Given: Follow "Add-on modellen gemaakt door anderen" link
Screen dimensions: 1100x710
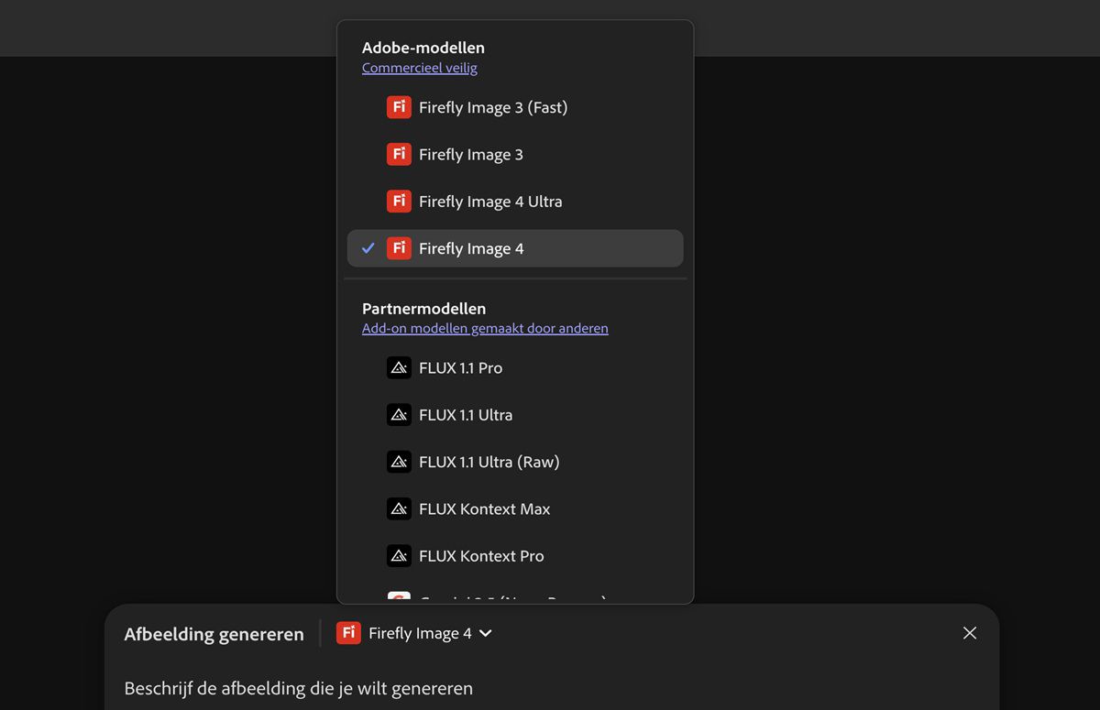Looking at the screenshot, I should point(485,328).
